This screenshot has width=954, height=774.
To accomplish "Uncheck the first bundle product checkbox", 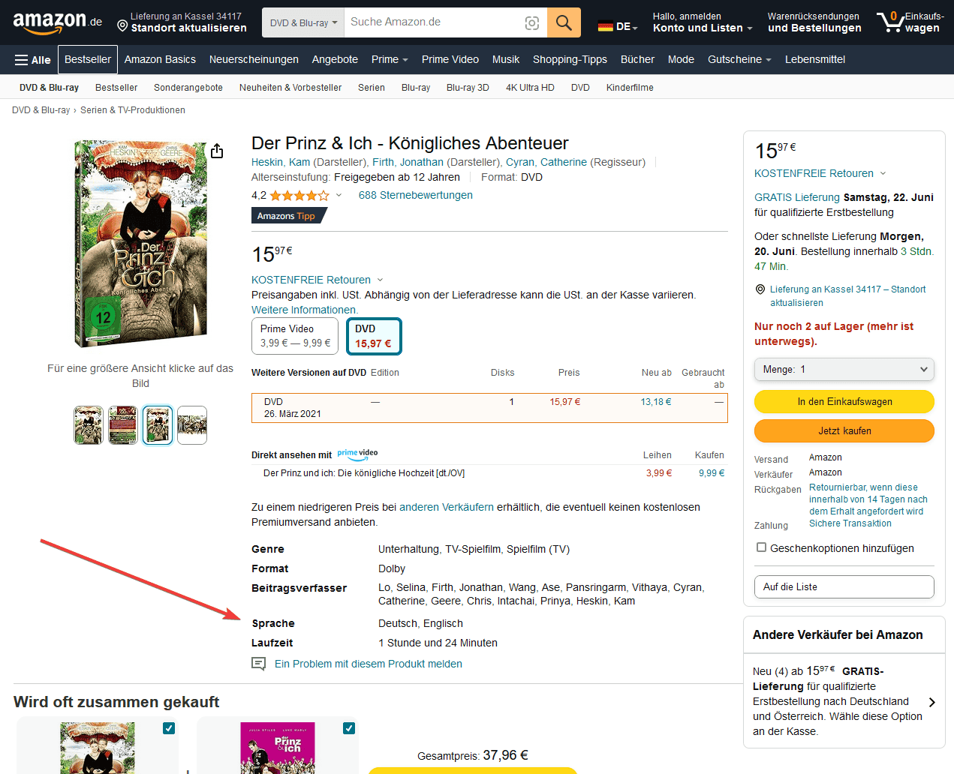I will click(x=169, y=728).
